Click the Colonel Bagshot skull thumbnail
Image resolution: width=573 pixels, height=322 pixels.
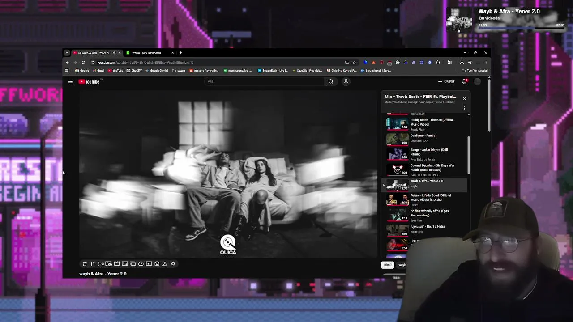click(398, 170)
